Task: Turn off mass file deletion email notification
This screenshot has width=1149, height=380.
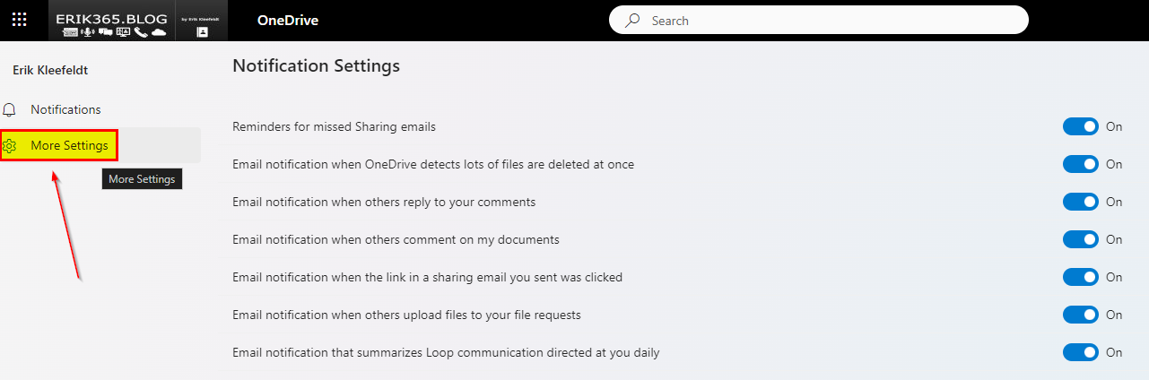Action: click(x=1080, y=164)
